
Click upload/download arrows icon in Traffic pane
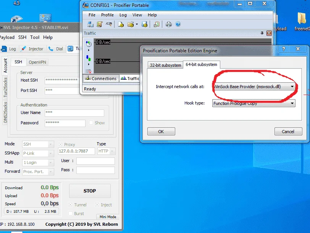click(88, 58)
